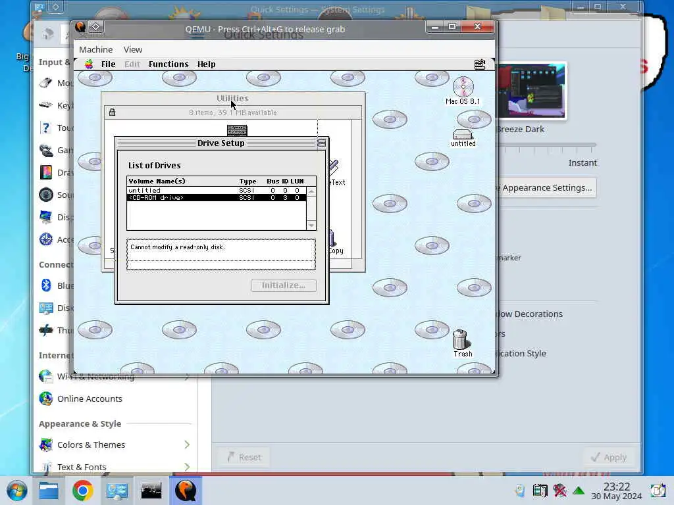Open the Apple menu in Mac OS
674x505 pixels.
tap(89, 64)
